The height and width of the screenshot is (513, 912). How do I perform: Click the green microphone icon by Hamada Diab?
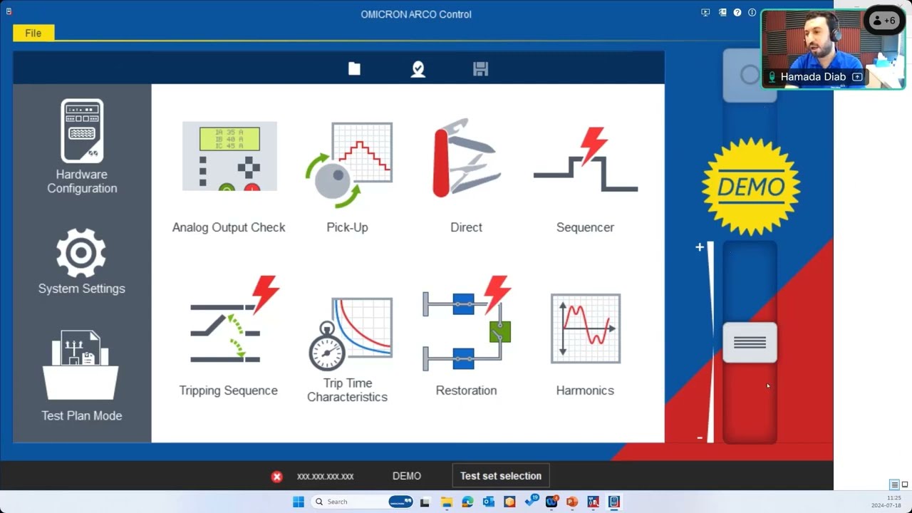(x=772, y=77)
